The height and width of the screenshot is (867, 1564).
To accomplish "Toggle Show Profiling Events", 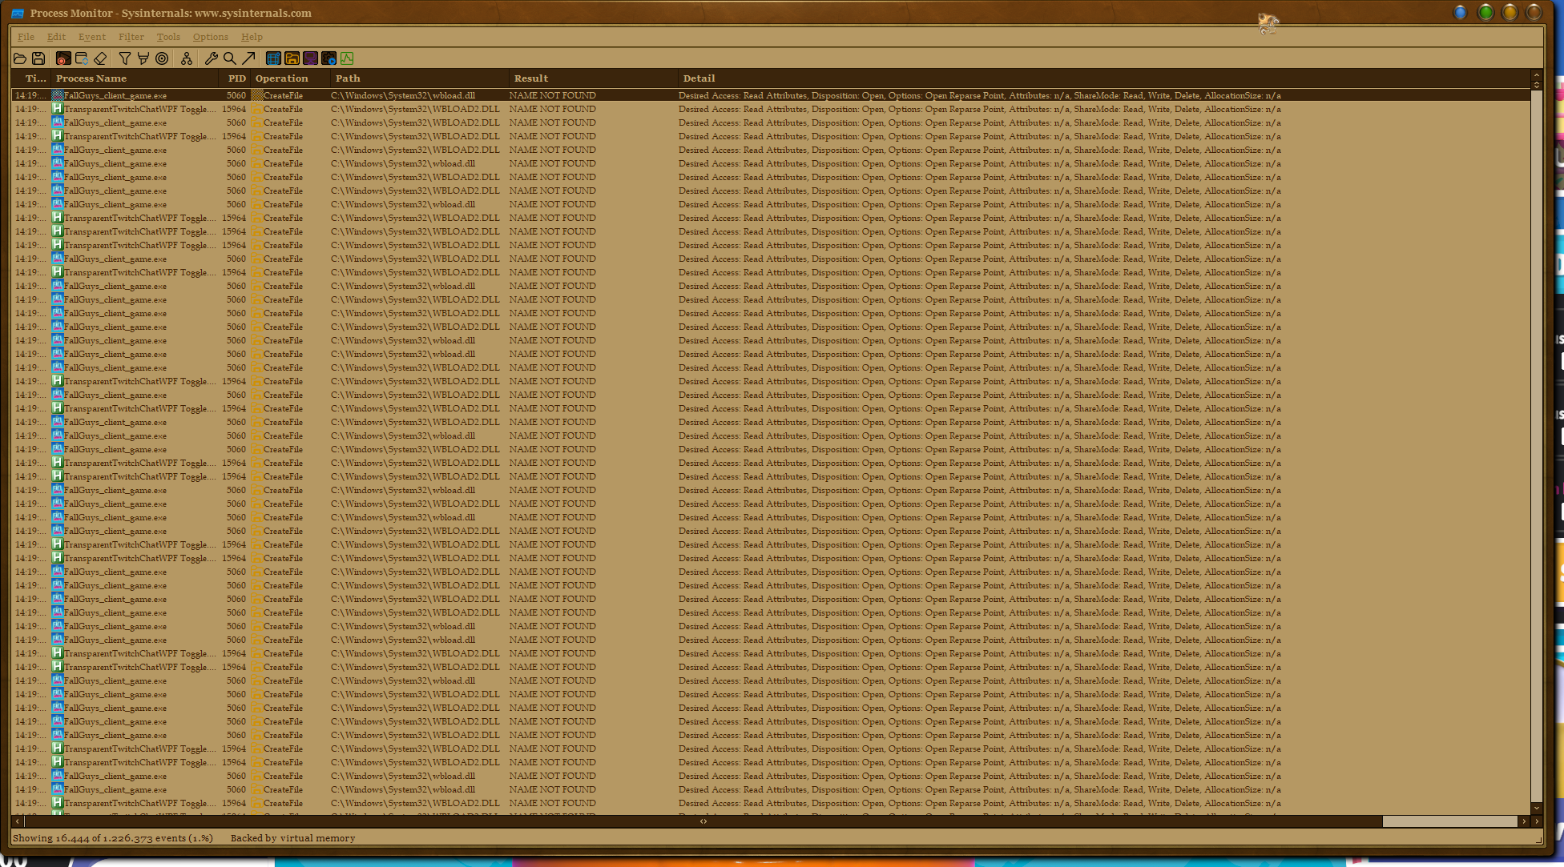I will pos(347,58).
